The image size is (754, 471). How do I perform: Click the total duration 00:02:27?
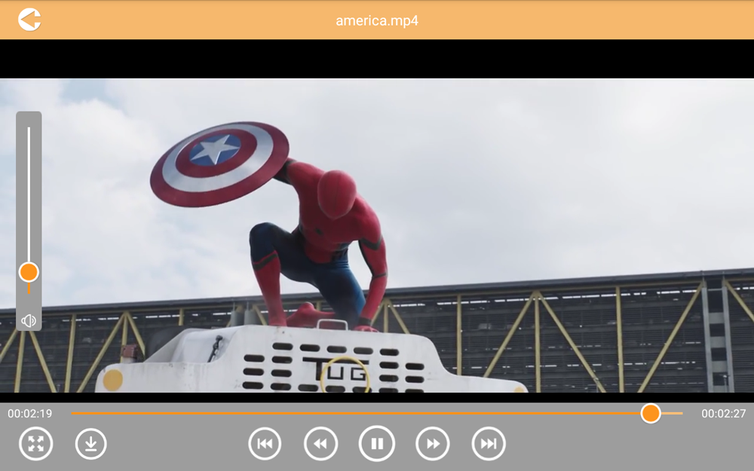[x=724, y=413]
